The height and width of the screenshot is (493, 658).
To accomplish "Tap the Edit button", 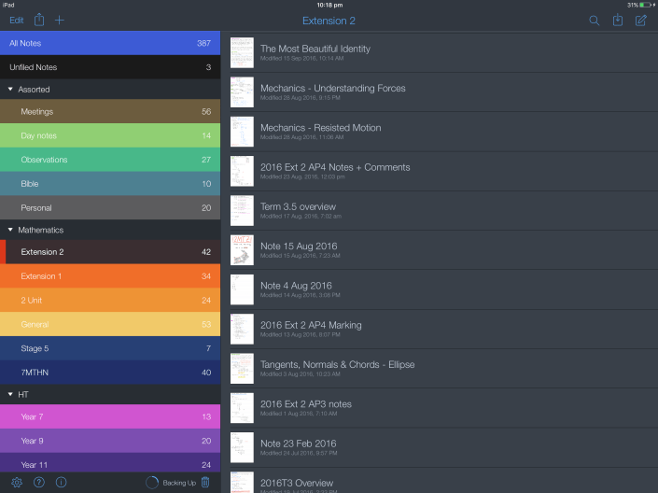I will point(16,20).
